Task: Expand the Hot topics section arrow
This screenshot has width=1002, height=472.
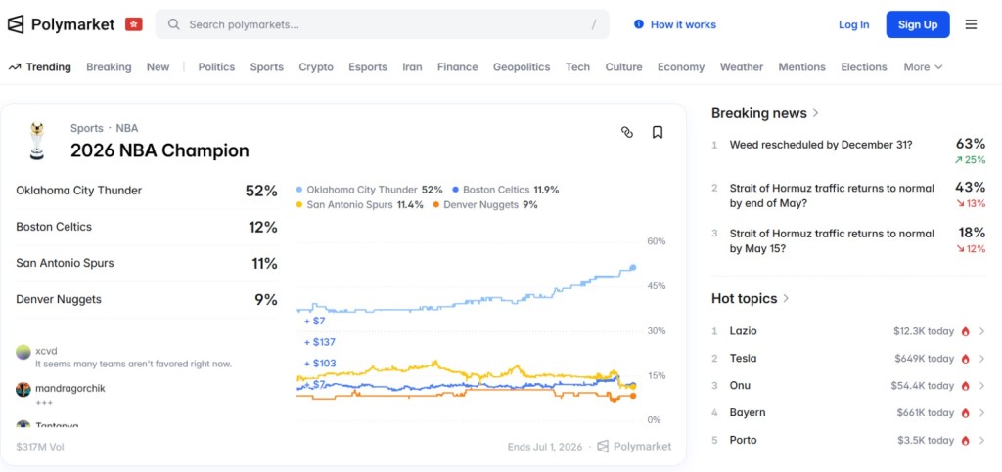Action: (x=787, y=299)
